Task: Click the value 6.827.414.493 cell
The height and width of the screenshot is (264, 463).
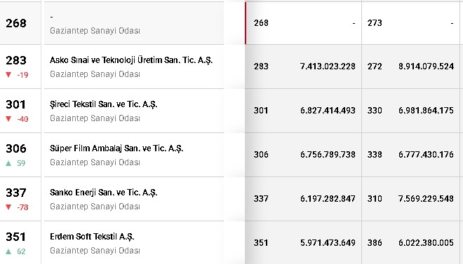Action: 328,111
